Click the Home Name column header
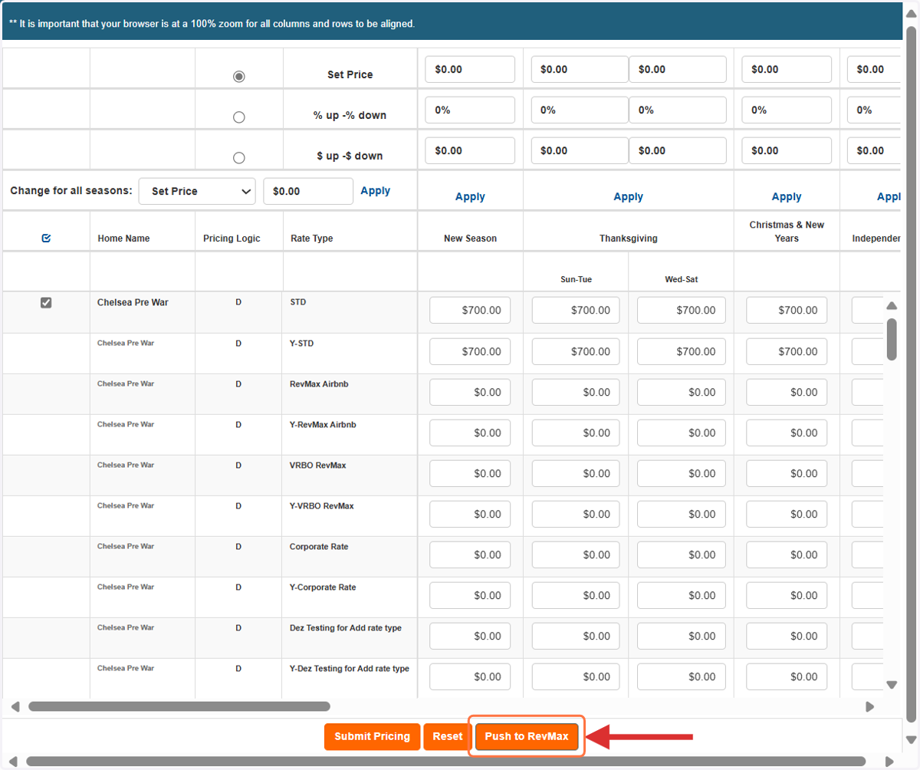 (123, 239)
